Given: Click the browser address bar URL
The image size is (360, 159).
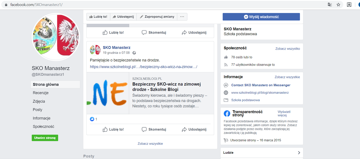Looking at the screenshot, I should (36, 5).
